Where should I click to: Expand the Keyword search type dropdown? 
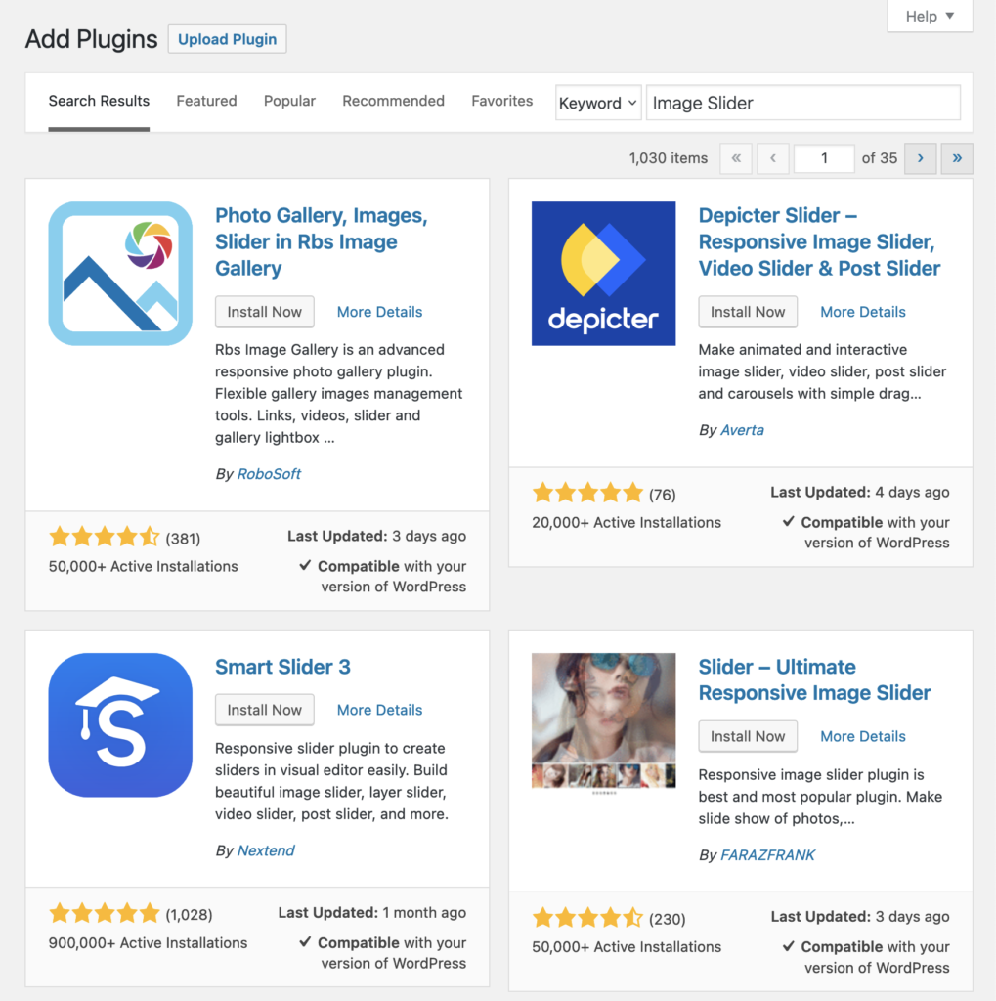coord(598,103)
